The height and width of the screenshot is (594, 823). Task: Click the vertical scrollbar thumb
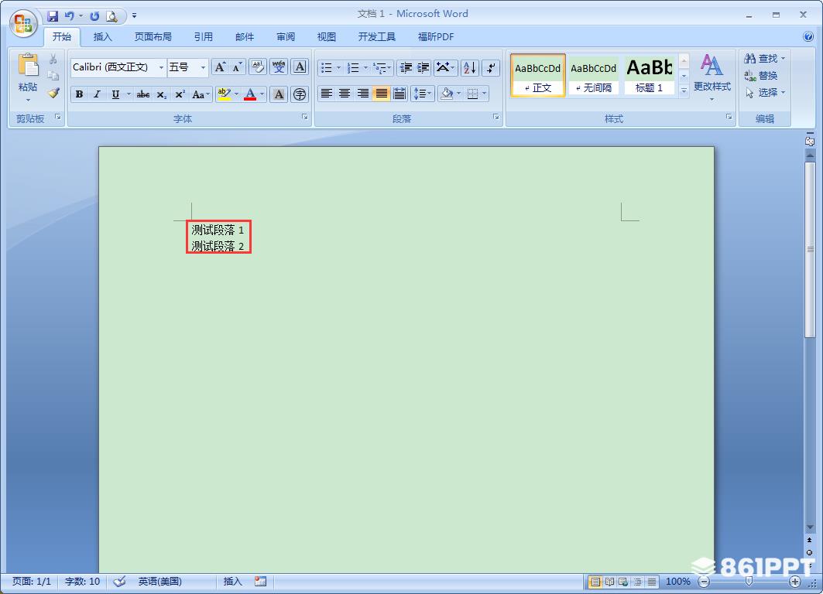pyautogui.click(x=810, y=249)
